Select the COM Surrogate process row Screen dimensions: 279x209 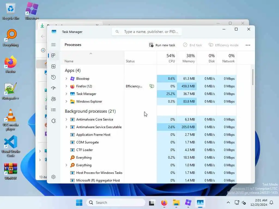tap(148, 142)
